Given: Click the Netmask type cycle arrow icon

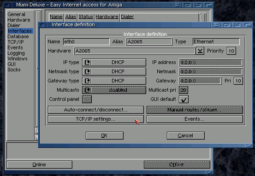Looking at the screenshot, I should pos(88,72).
